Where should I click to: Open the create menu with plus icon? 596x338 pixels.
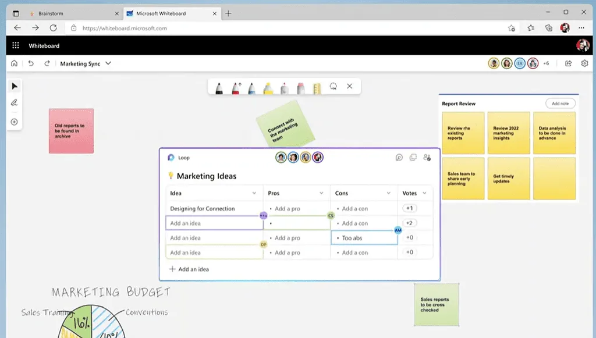pyautogui.click(x=15, y=122)
